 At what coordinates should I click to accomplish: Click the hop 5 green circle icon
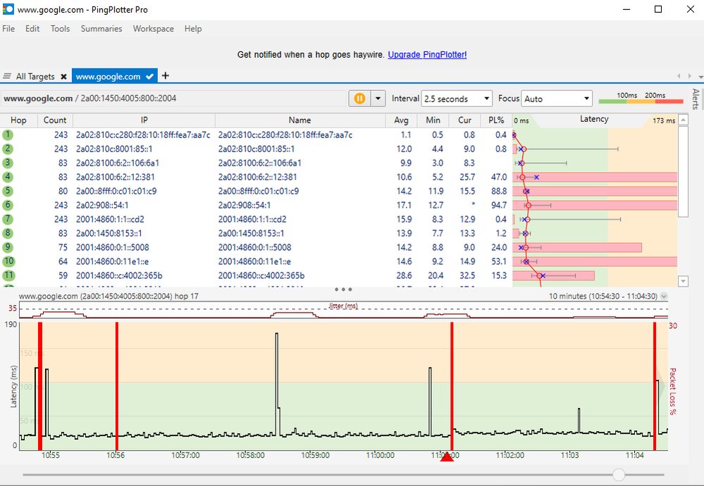click(8, 191)
